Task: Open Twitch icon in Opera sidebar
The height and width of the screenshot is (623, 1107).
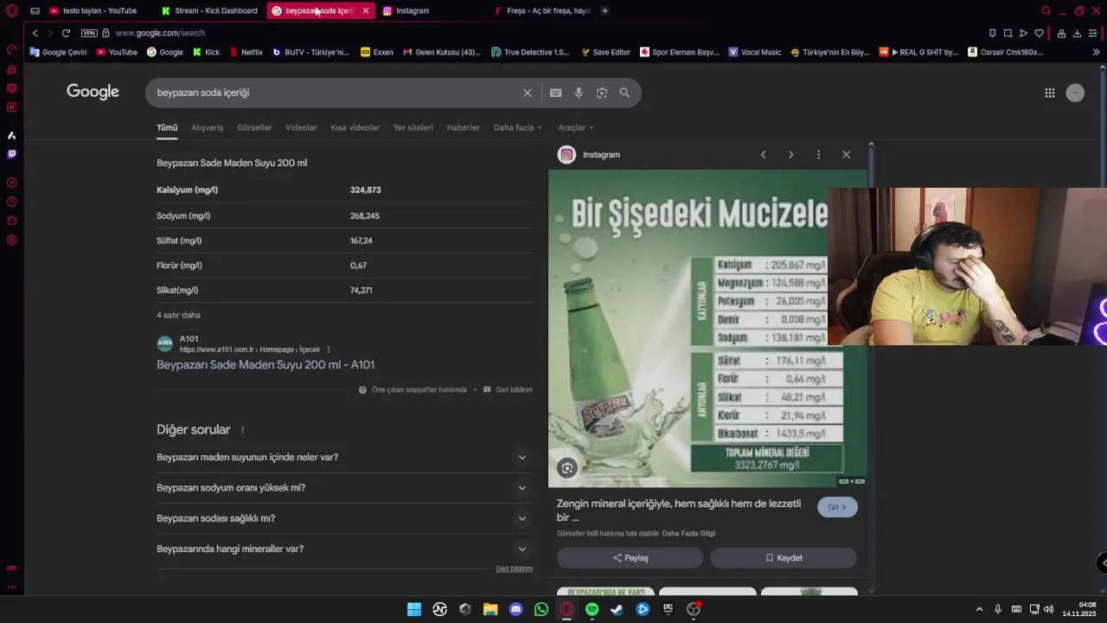Action: 11,154
